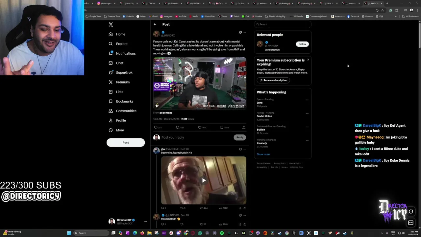Open popomano source link
Image resolution: width=421 pixels, height=237 pixels.
click(166, 113)
